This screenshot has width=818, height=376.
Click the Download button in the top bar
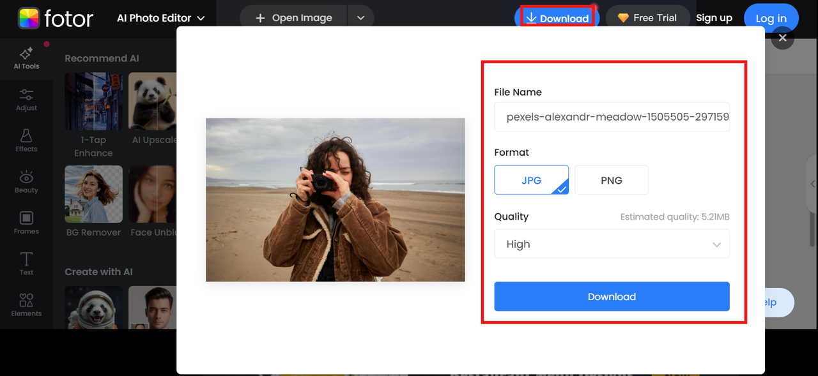pos(557,18)
